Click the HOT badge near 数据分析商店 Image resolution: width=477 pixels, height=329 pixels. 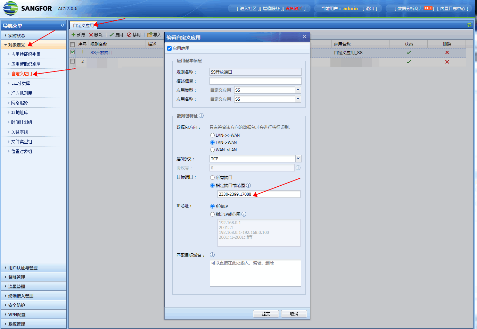428,8
